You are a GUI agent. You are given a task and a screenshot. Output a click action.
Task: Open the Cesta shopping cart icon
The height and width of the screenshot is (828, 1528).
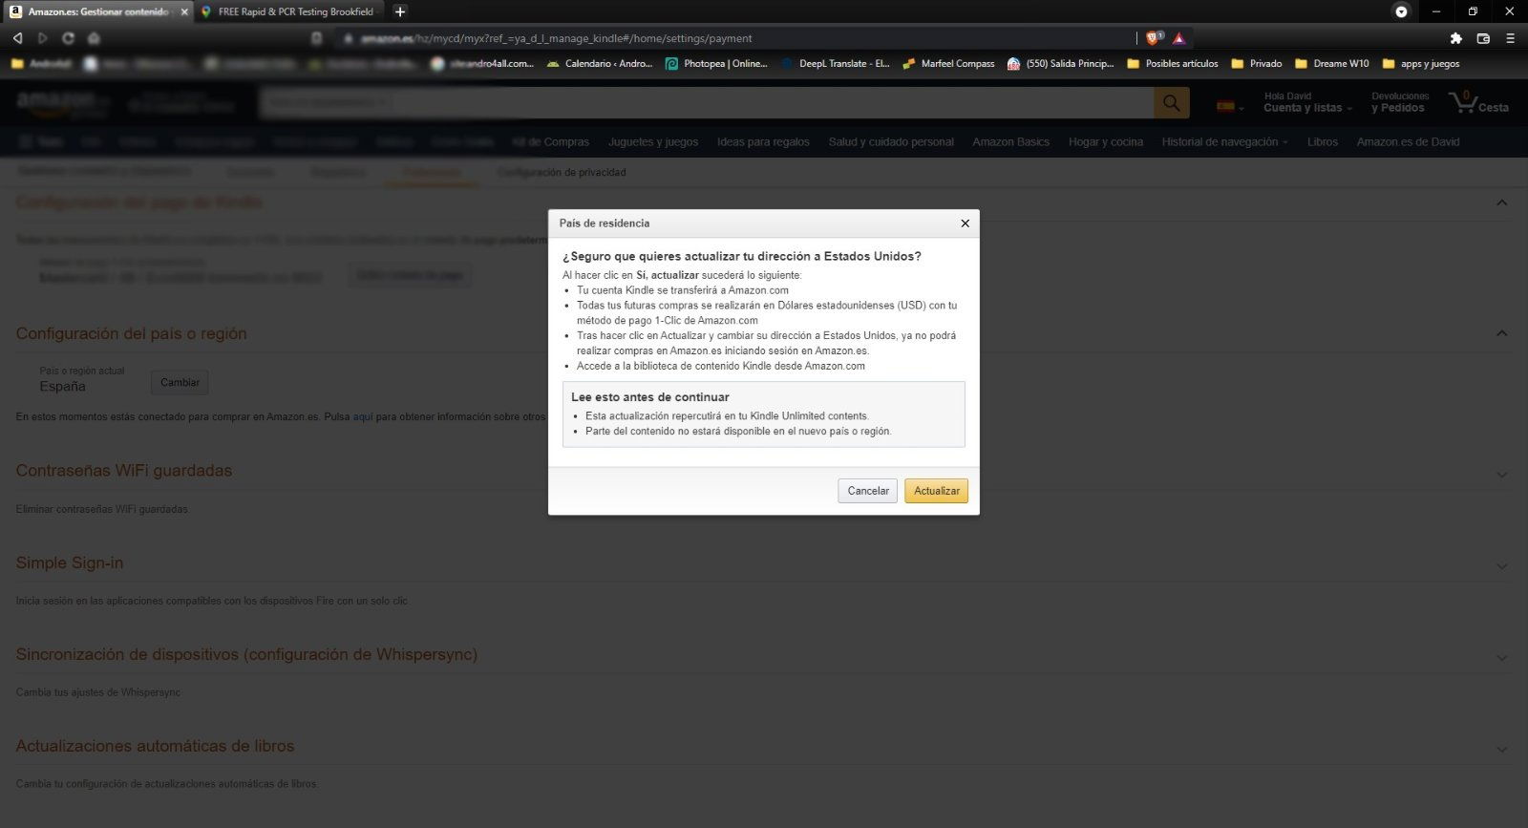(1478, 102)
